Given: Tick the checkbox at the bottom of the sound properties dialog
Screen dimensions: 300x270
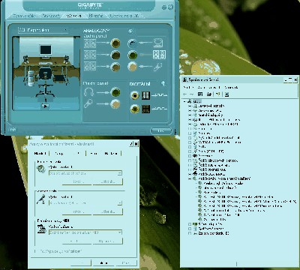Looking at the screenshot, I should point(36,251).
